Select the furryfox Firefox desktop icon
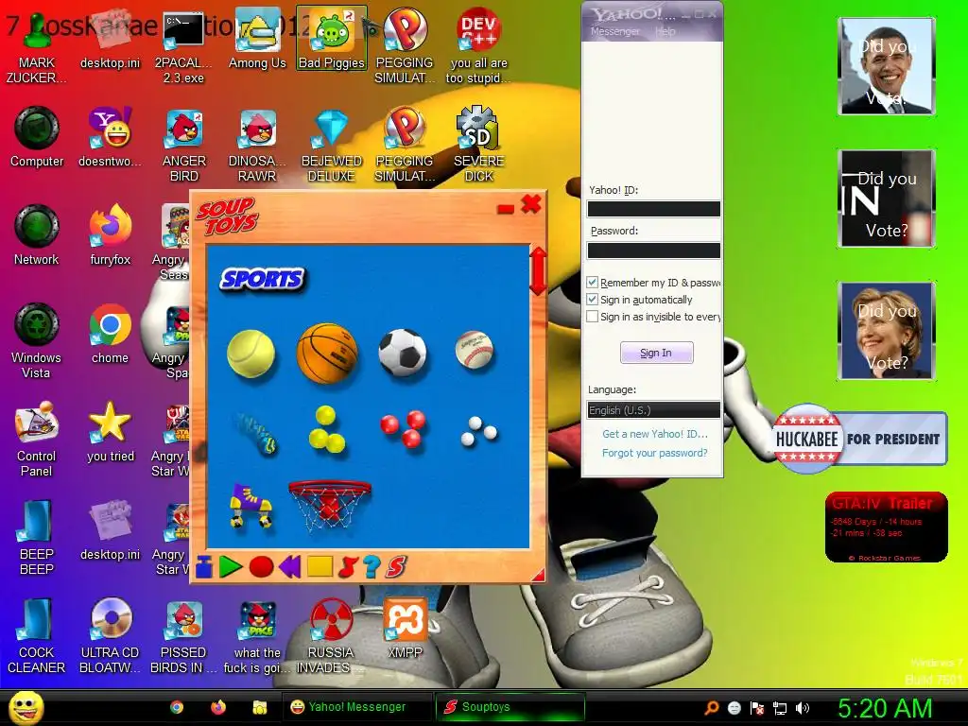Screen dimensions: 968x726 coord(111,235)
